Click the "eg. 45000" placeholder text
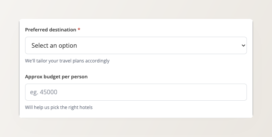 (x=44, y=92)
